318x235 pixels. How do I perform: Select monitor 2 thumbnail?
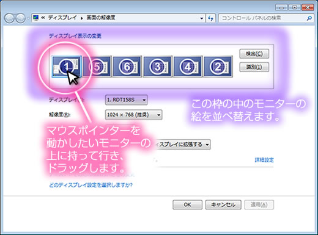pos(218,67)
